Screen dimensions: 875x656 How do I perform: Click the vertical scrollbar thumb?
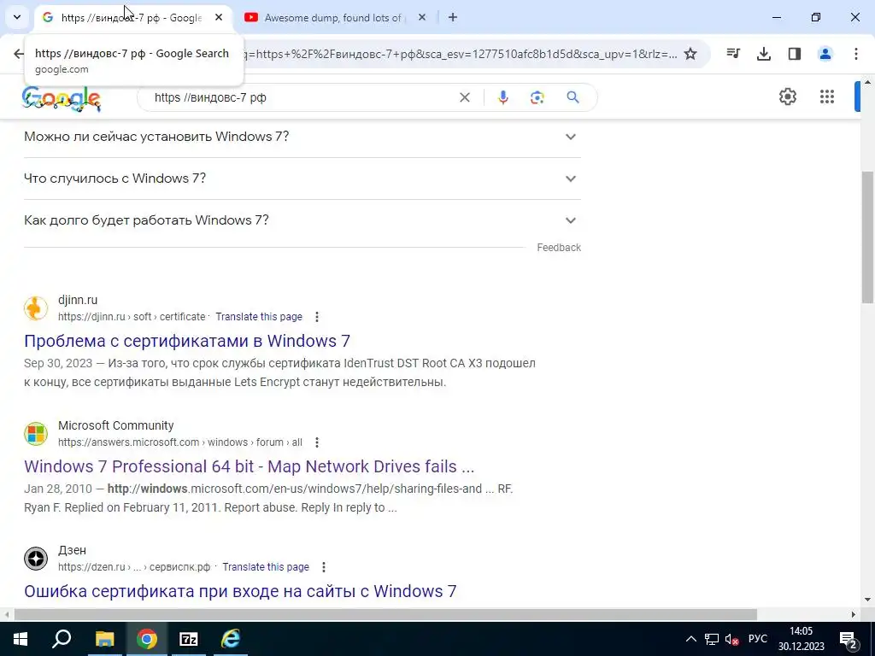coord(867,237)
